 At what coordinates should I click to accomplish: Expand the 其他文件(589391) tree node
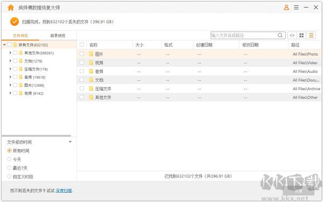pos(10,53)
